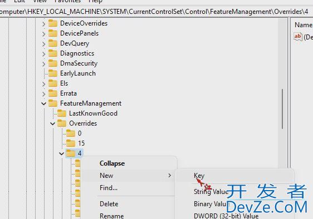Click the DevicePanels folder icon
Screen dimensions: 313x219
click(x=53, y=33)
